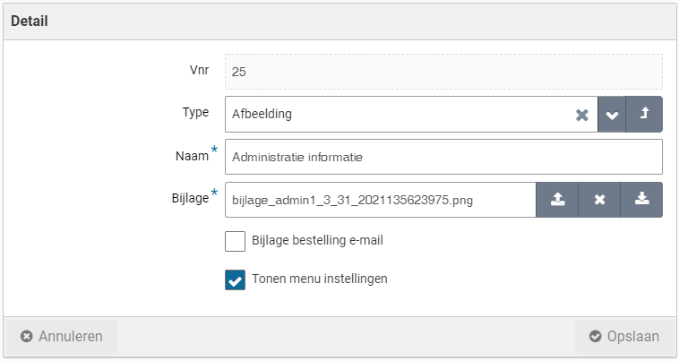Click the Bijlage field label

[x=189, y=198]
